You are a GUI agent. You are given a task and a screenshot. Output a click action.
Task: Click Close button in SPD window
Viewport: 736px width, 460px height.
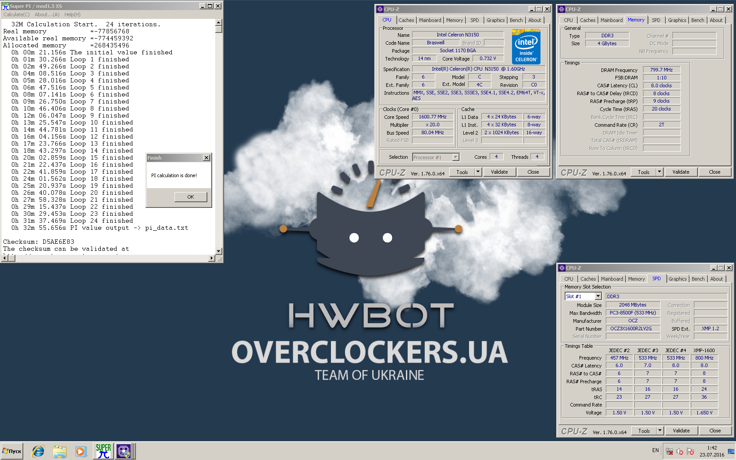click(715, 431)
